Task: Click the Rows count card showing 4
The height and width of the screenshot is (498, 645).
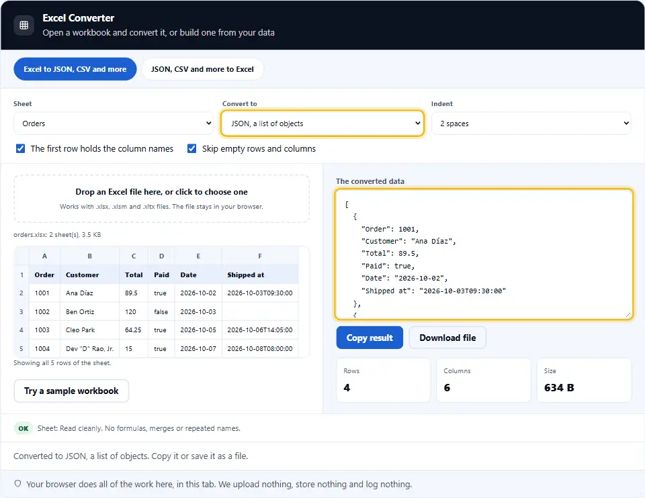Action: 383,380
